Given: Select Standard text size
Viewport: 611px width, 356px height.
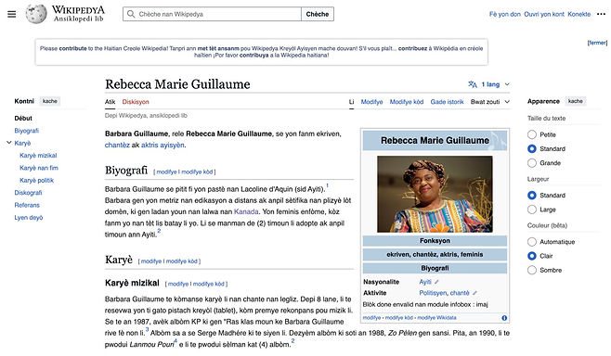Looking at the screenshot, I should tap(532, 148).
